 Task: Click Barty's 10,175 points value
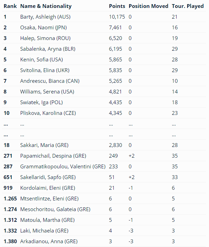(117, 17)
